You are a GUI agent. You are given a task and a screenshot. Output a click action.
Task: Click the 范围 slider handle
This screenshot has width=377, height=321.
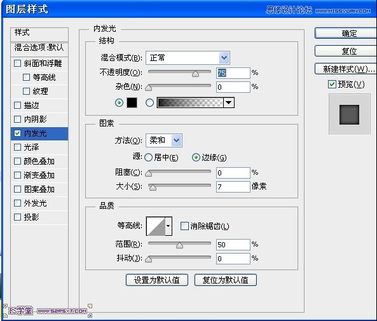click(x=179, y=245)
